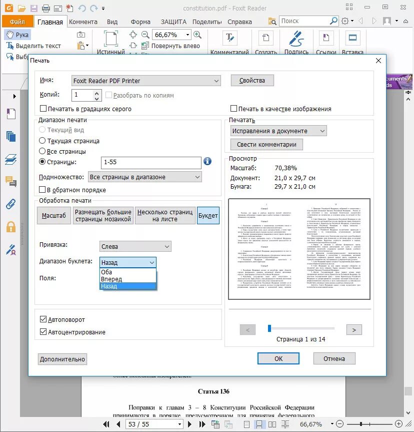Click Несколько страниц на листе button

coord(165,215)
